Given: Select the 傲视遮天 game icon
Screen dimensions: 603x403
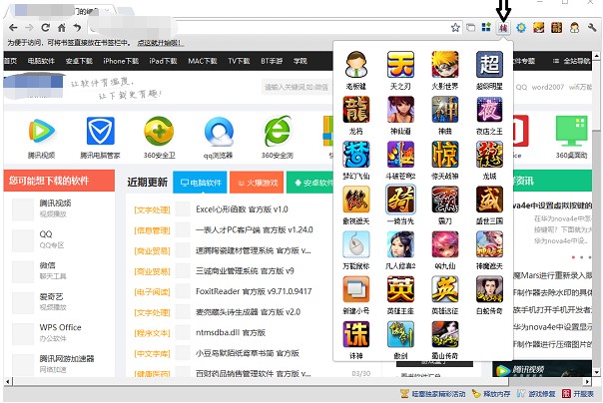Looking at the screenshot, I should click(x=356, y=200).
